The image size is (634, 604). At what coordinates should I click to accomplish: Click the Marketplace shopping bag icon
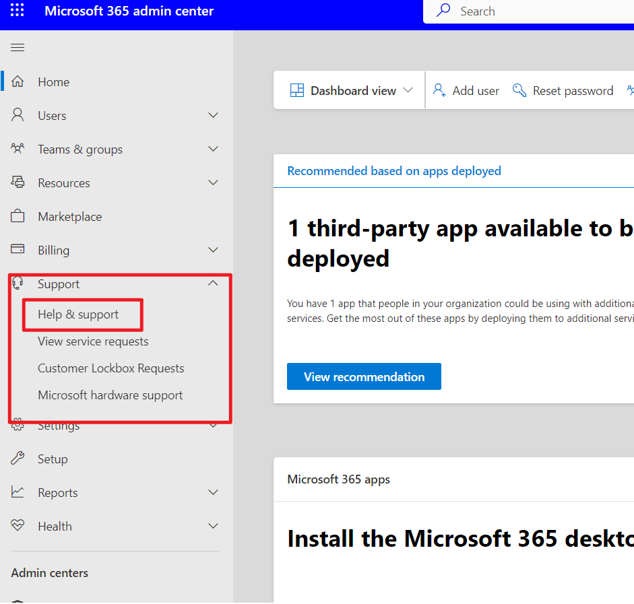(18, 216)
